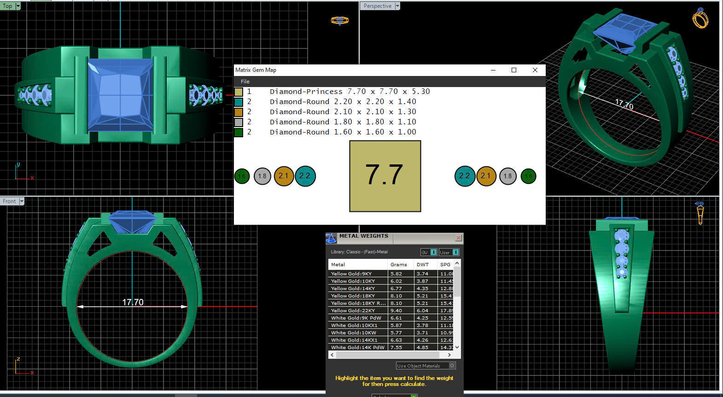Open the File menu in Matrix Gem Map
This screenshot has height=397, width=723.
[245, 82]
